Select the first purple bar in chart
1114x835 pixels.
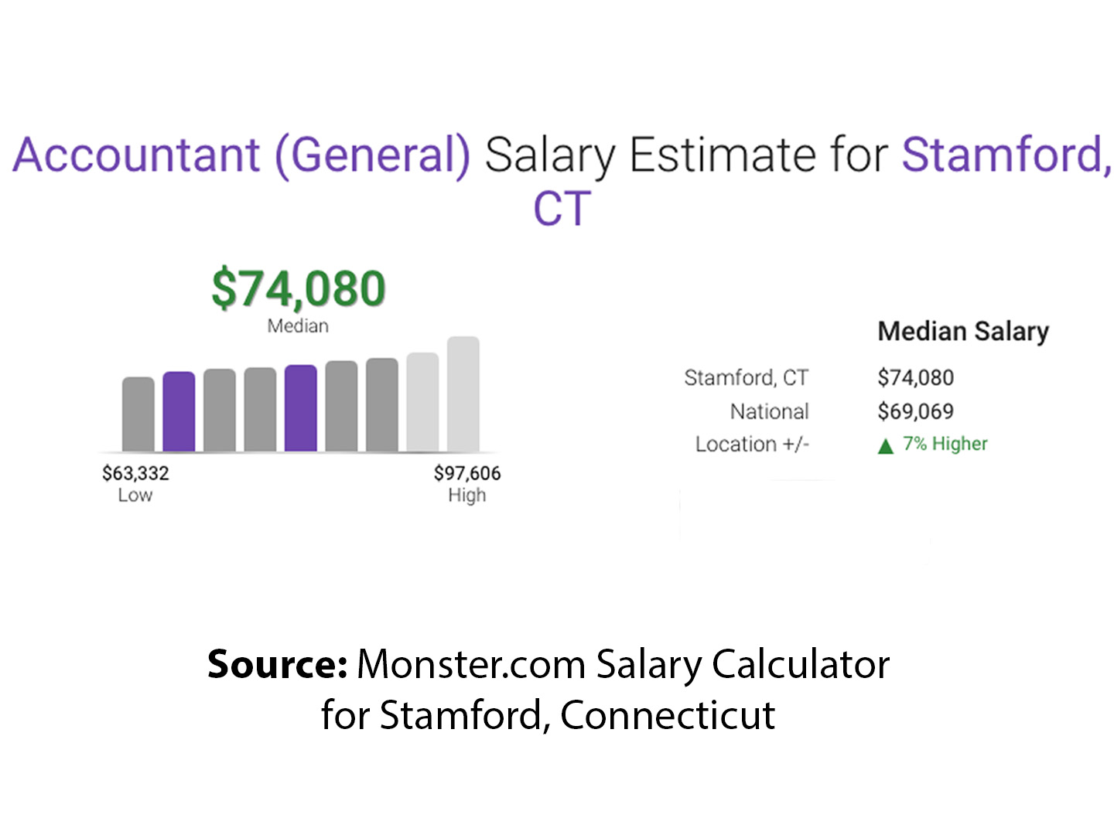coord(179,411)
